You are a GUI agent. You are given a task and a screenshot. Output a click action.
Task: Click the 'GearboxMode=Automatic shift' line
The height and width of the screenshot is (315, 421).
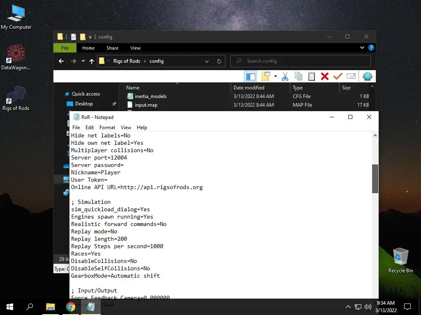tap(116, 276)
